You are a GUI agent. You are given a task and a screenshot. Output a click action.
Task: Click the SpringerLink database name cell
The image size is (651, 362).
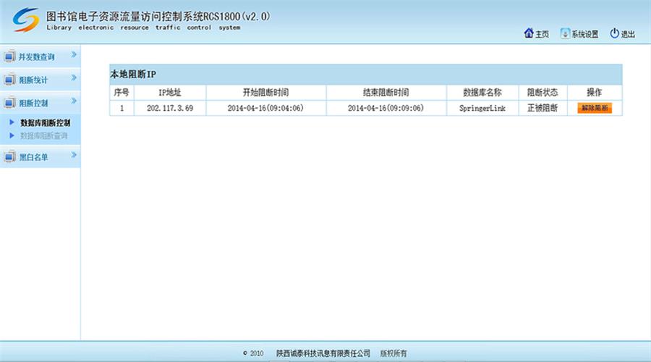[x=482, y=108]
